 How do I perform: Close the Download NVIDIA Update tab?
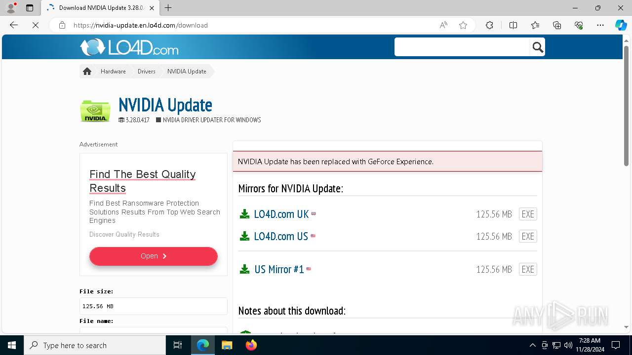click(x=152, y=8)
